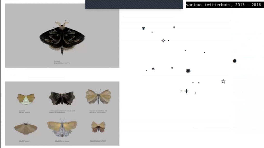Click the asterisk beside the small hollow circle
The height and width of the screenshot is (148, 264).
[x=153, y=69]
